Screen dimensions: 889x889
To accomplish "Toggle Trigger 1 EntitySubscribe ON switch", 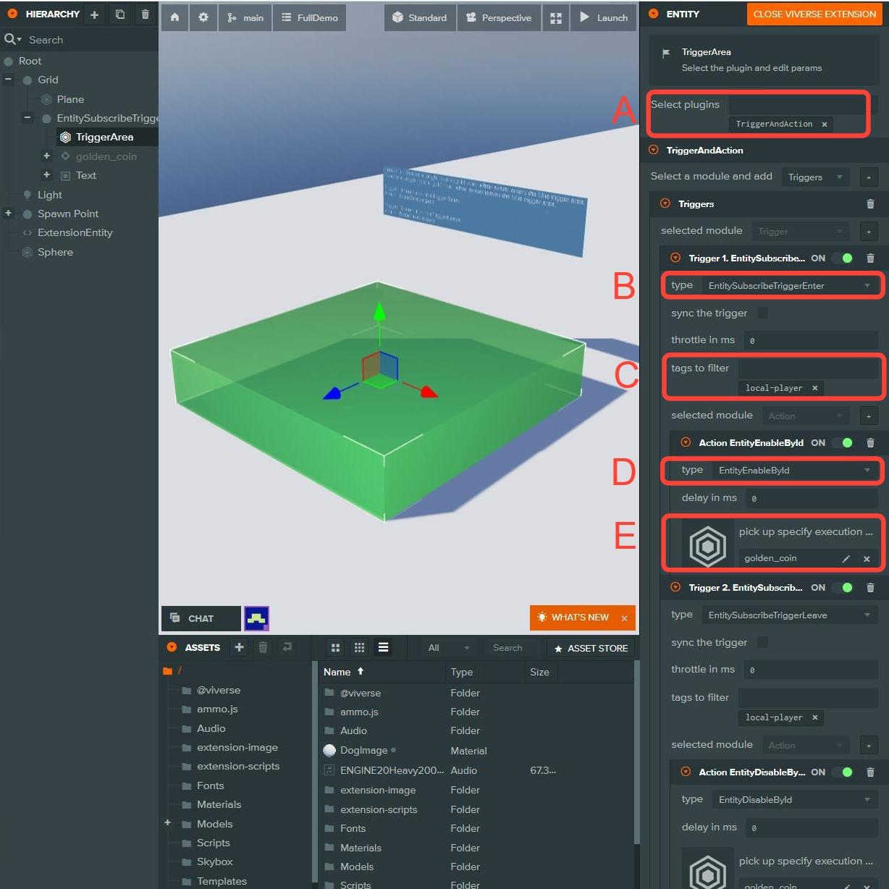I will 843,258.
